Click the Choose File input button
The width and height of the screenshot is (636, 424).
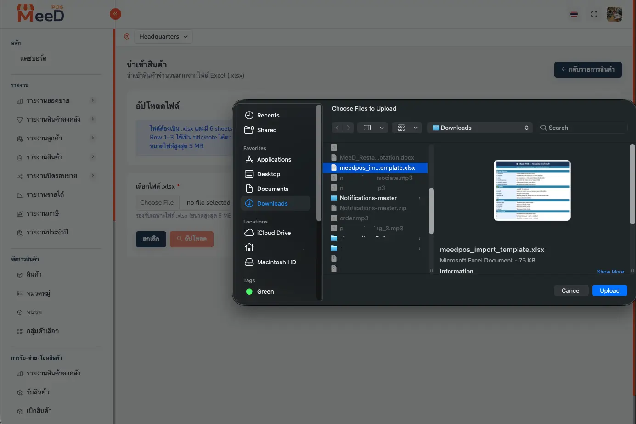click(x=157, y=202)
